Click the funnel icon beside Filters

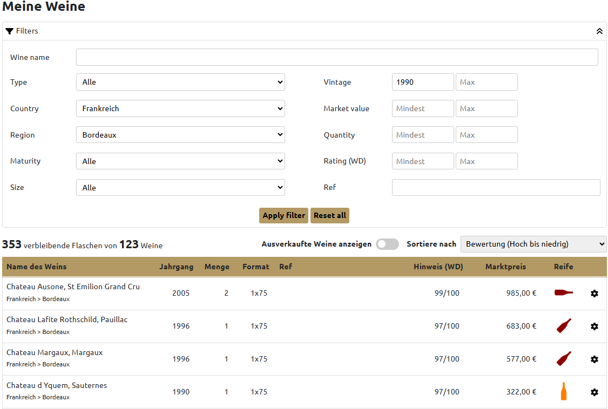10,31
